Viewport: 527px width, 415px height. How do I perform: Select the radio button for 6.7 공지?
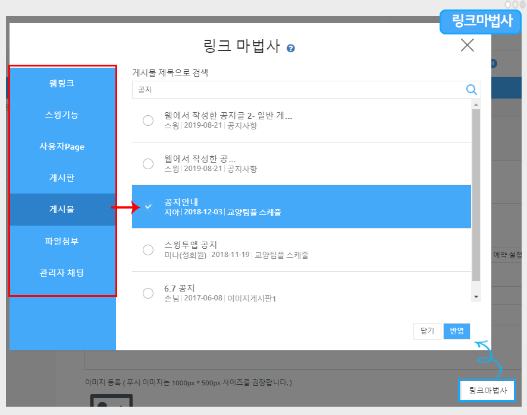(148, 293)
